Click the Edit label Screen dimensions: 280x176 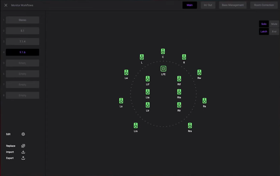[x=8, y=134]
